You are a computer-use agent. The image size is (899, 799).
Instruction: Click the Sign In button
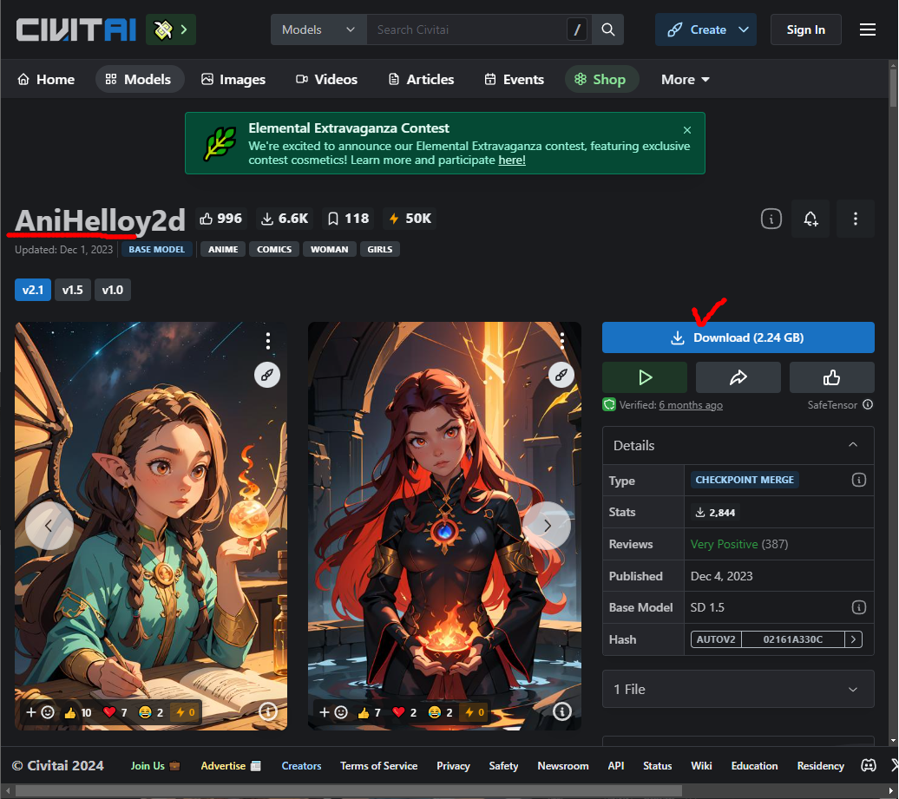pyautogui.click(x=805, y=29)
